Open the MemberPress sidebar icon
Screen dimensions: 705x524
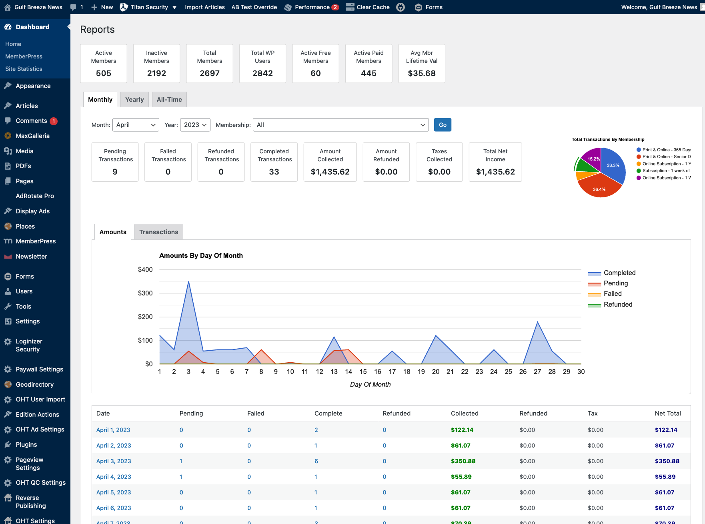tap(8, 241)
